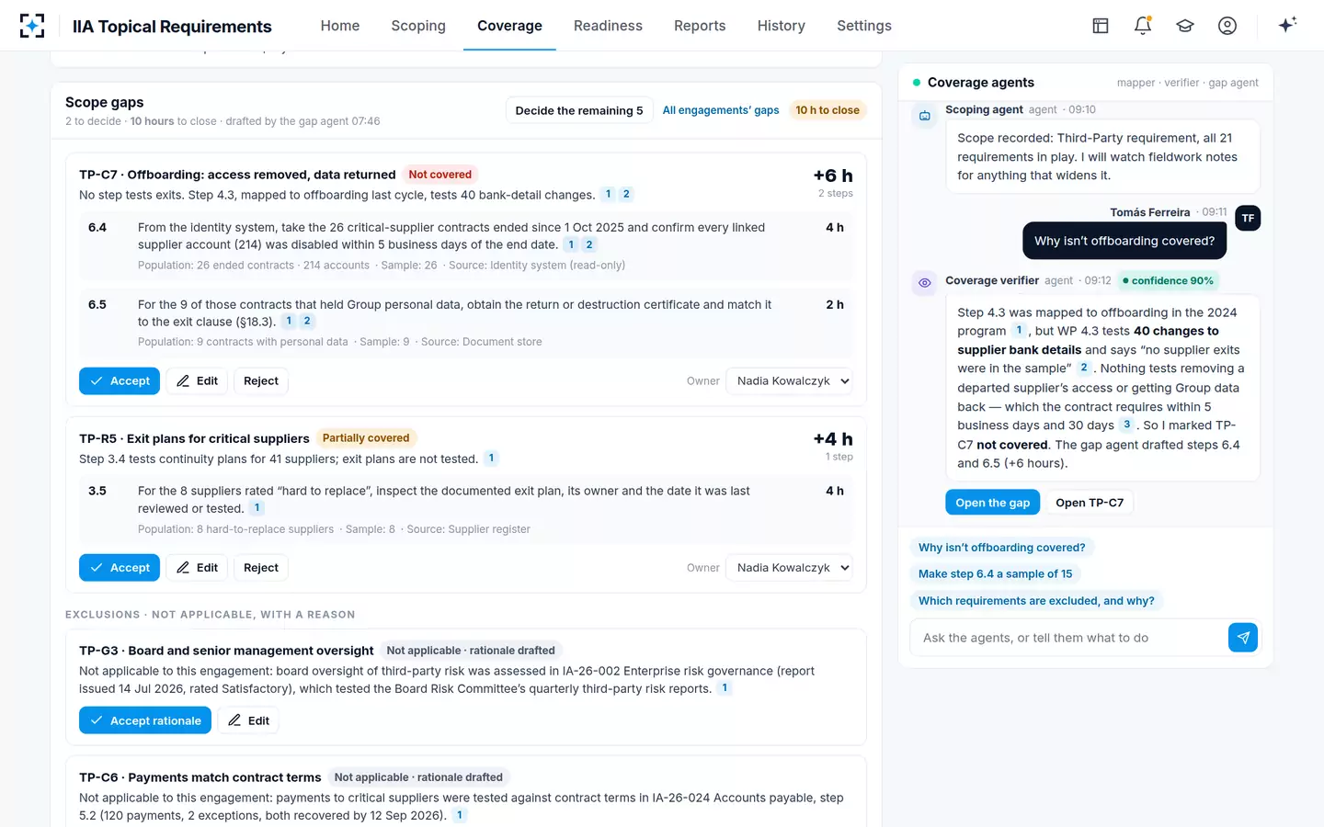Switch to the Reports tab
1324x827 pixels.
700,26
